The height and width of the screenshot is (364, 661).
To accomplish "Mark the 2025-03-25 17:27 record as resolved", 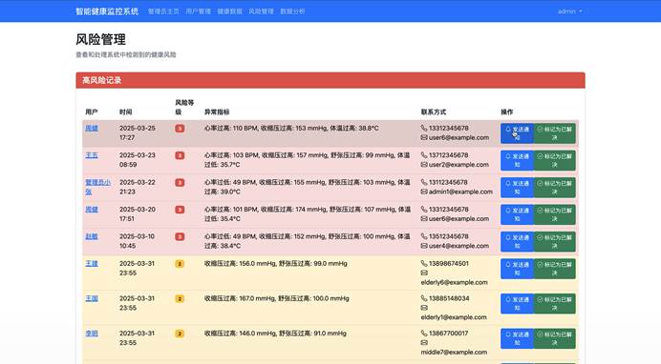I will pos(555,133).
